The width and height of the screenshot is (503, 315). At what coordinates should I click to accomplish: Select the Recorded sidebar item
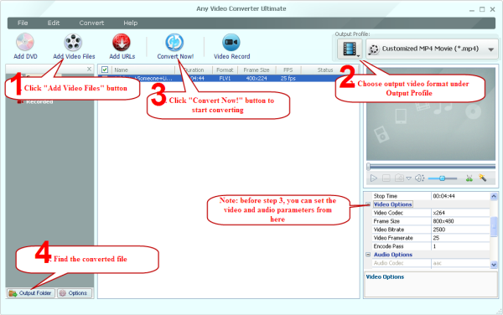coord(39,101)
